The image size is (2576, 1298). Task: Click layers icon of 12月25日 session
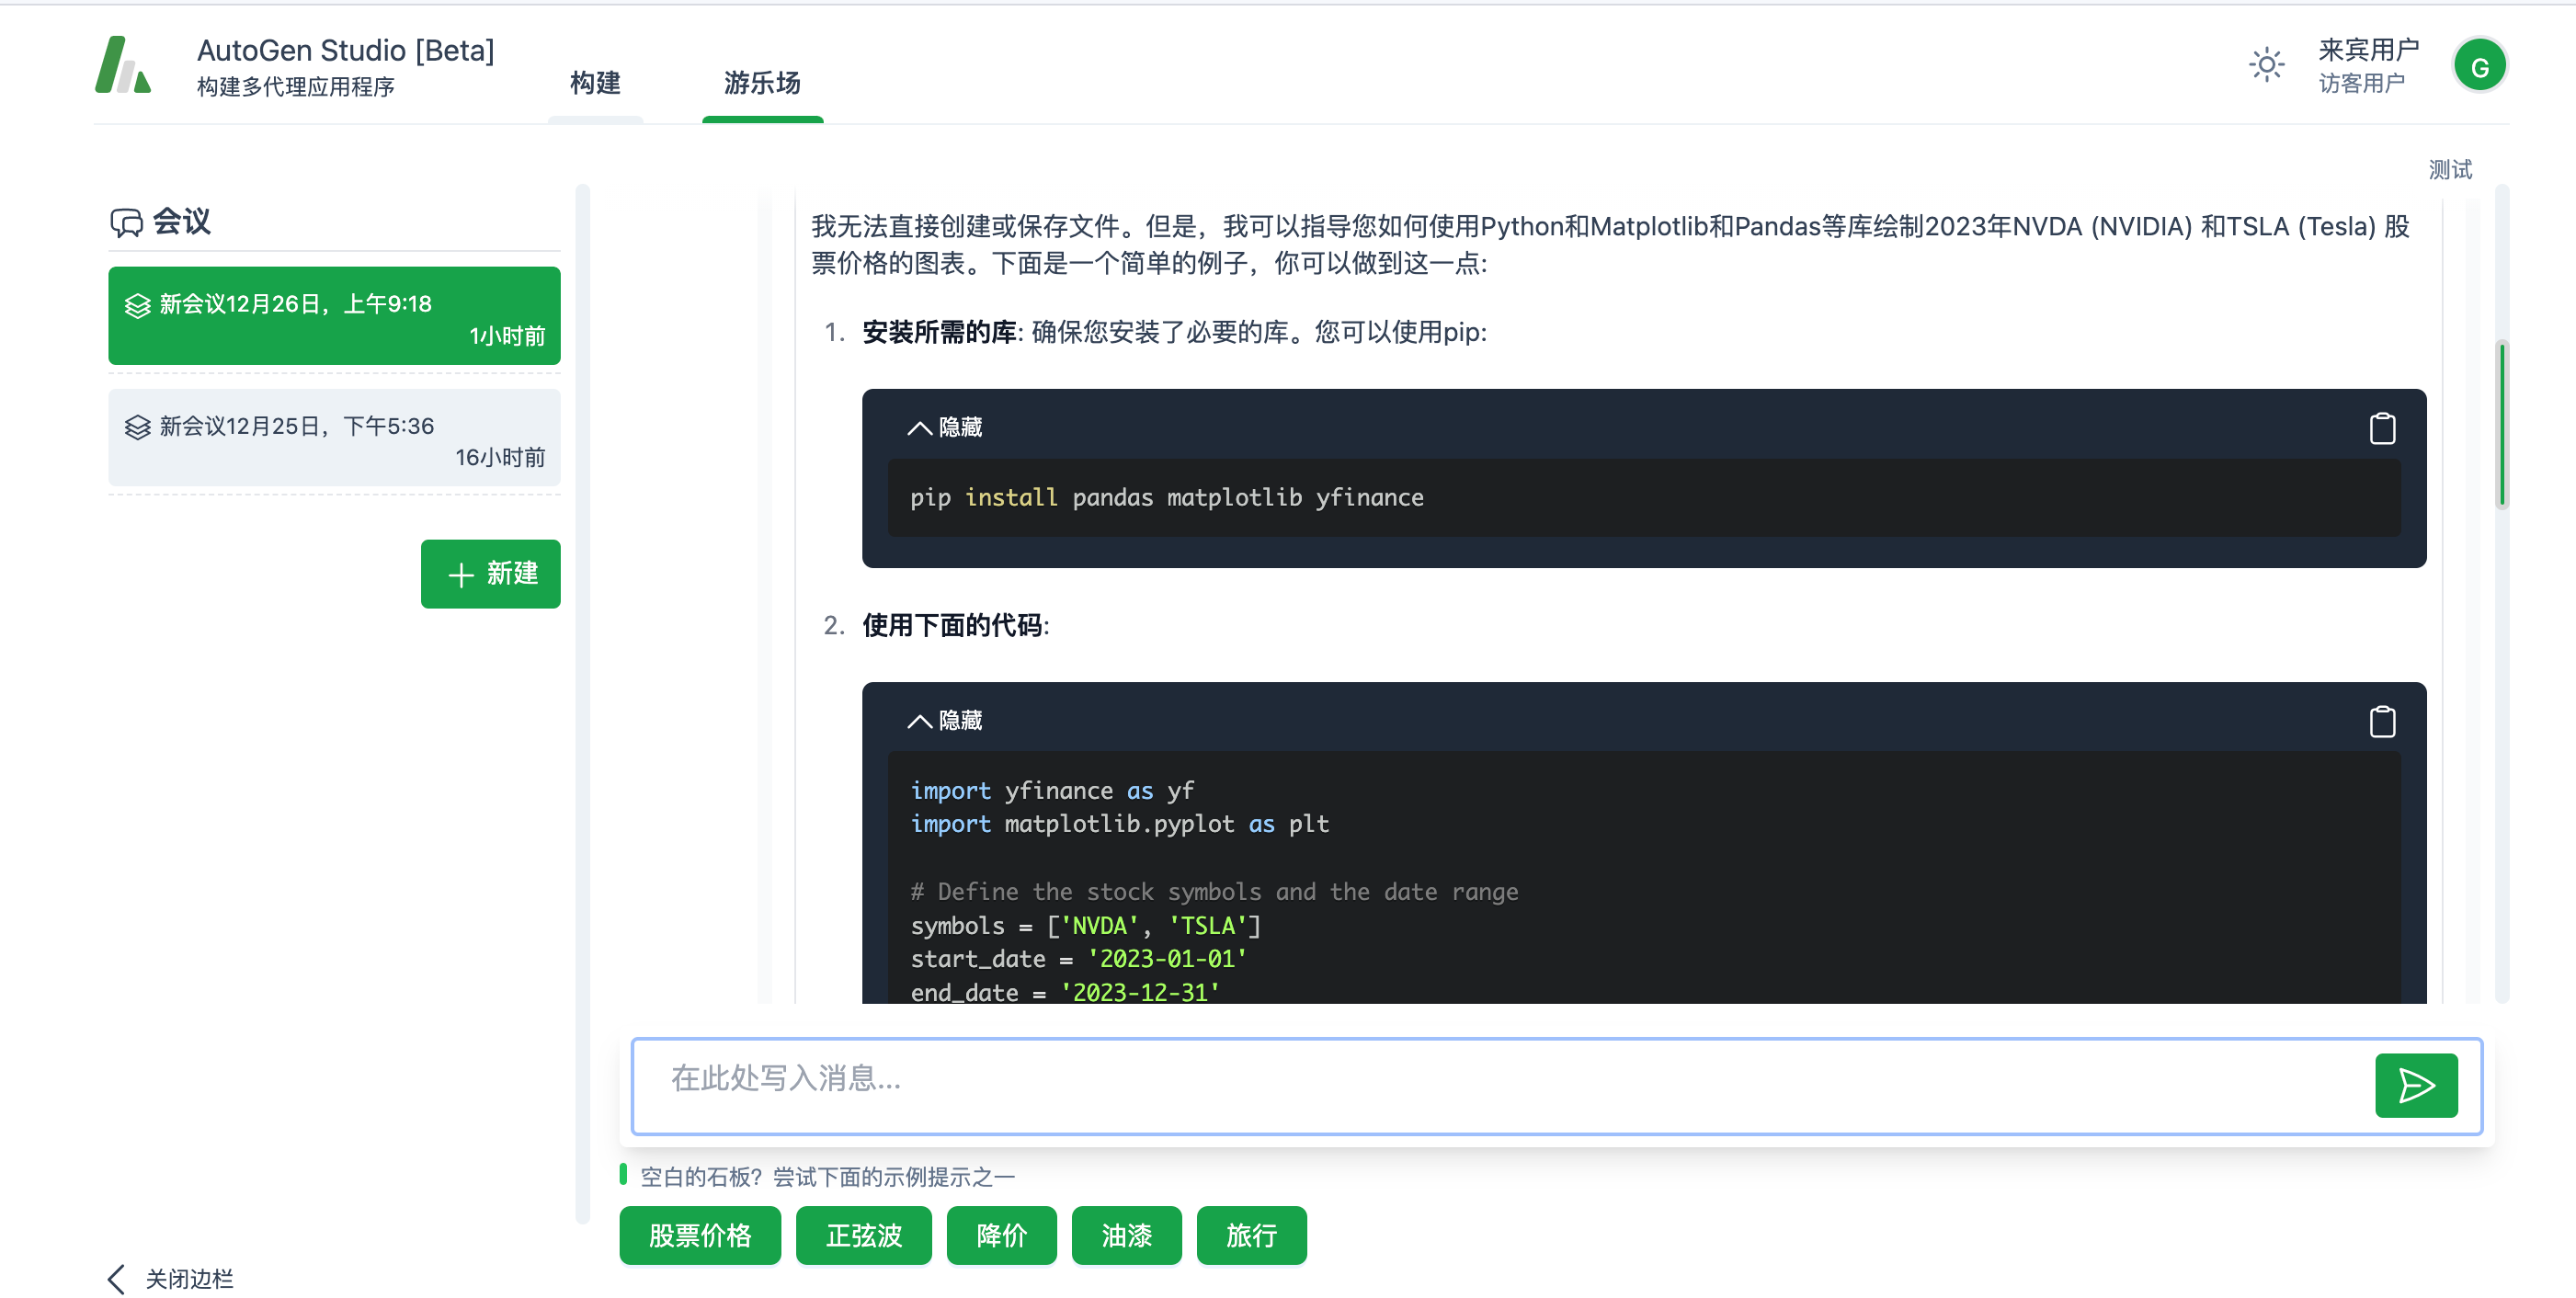tap(138, 427)
